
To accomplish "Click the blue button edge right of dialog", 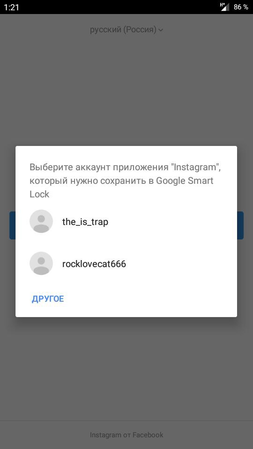I will click(x=240, y=225).
